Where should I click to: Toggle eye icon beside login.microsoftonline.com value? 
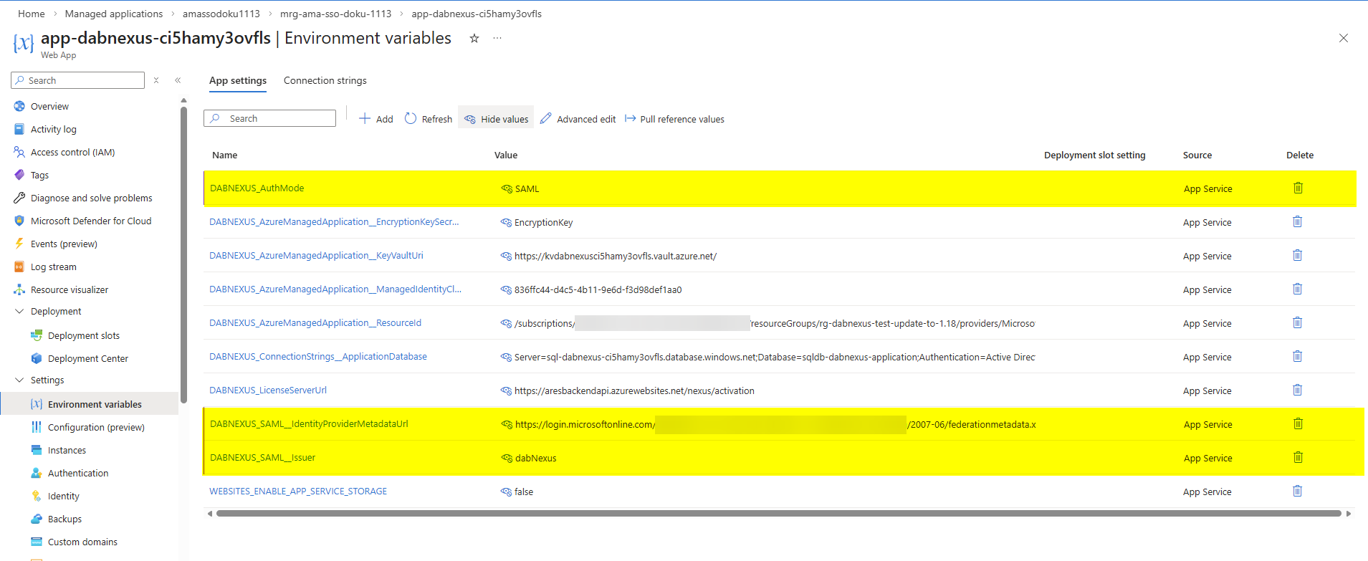click(x=507, y=425)
